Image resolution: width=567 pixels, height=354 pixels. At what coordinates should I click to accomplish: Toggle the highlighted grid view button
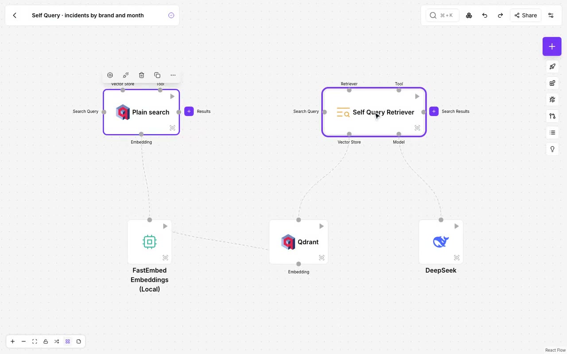click(68, 342)
